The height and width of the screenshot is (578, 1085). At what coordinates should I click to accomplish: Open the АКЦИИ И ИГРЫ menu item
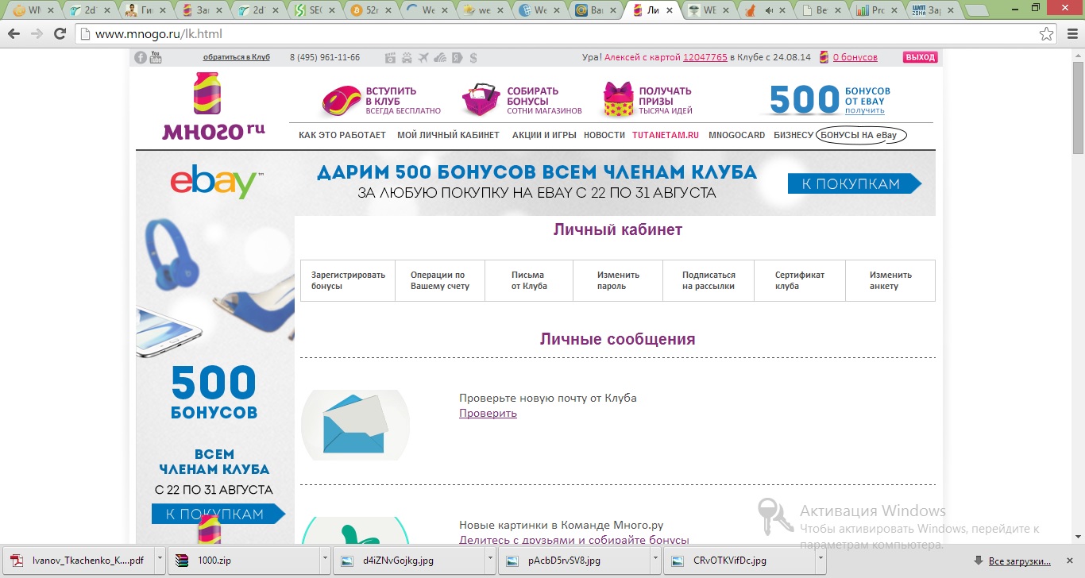click(x=544, y=135)
